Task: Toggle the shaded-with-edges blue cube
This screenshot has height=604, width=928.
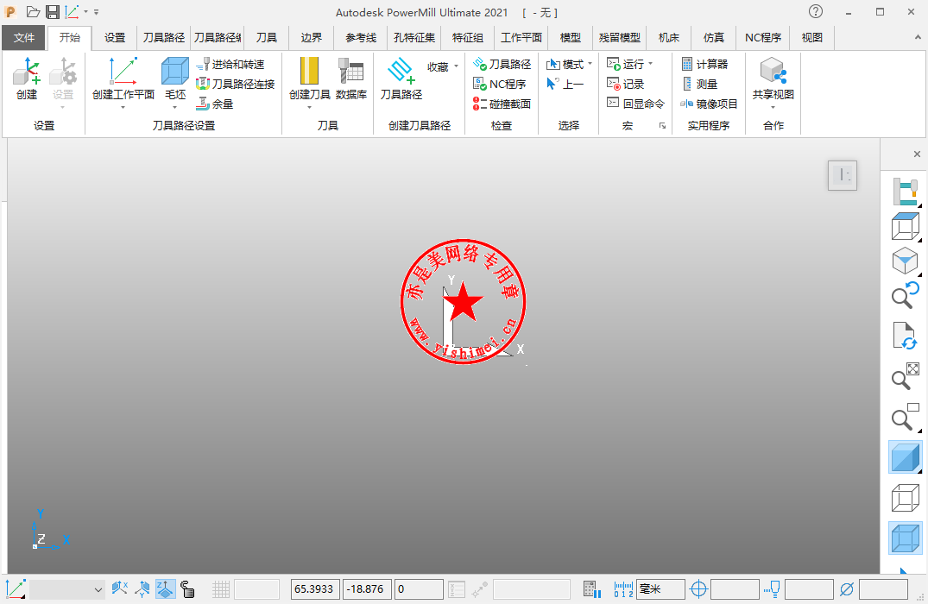Action: 905,538
